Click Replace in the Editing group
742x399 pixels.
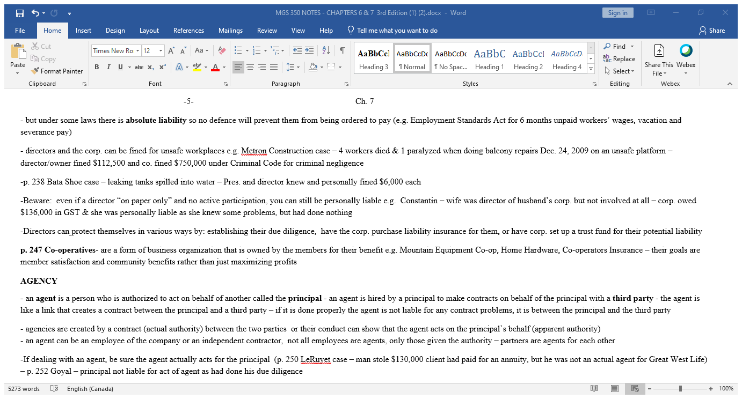point(619,59)
